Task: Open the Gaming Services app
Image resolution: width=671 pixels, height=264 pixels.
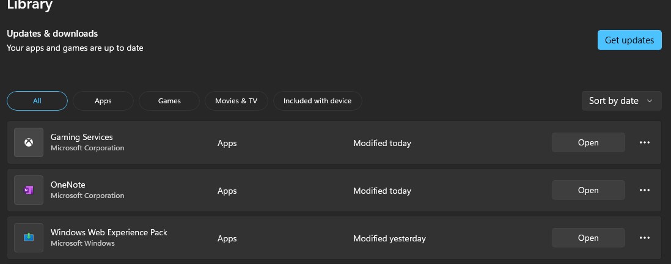Action: tap(588, 142)
